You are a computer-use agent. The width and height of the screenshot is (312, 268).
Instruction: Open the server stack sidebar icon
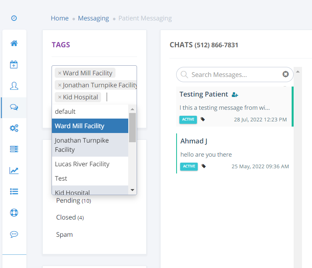tap(14, 149)
